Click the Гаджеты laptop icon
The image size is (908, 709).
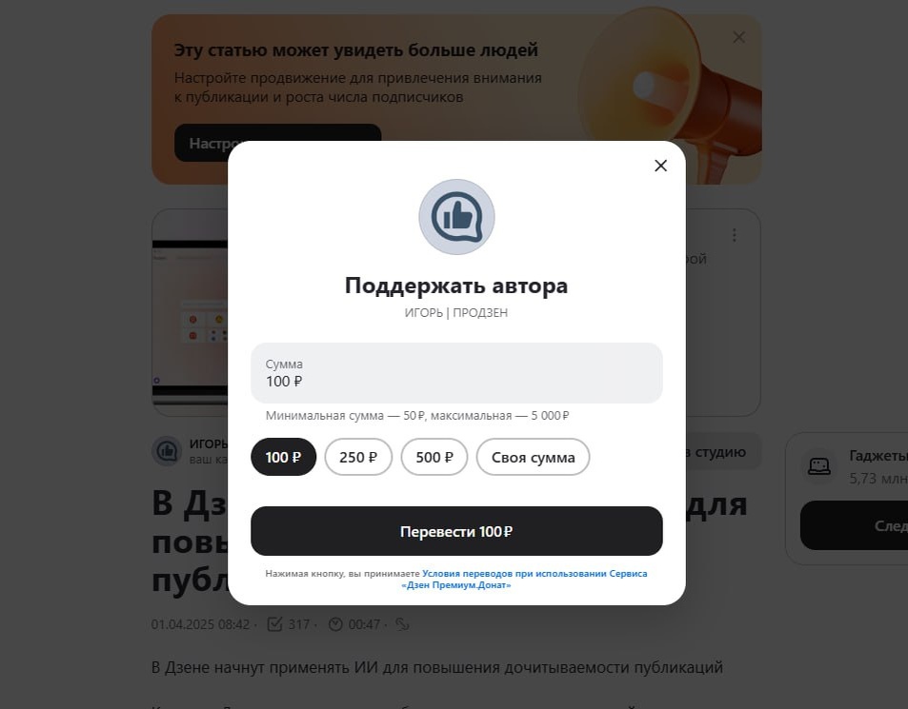point(818,466)
